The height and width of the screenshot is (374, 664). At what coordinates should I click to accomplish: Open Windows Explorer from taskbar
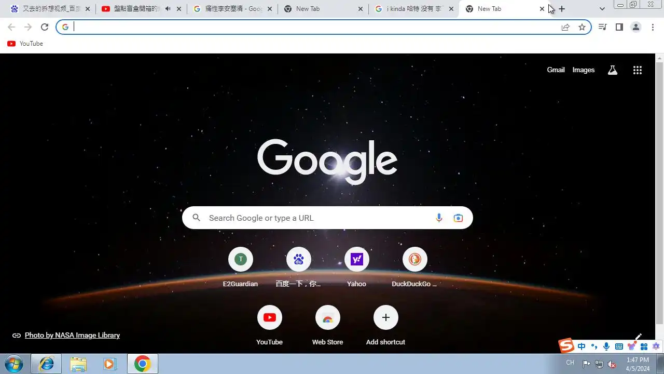(x=78, y=364)
